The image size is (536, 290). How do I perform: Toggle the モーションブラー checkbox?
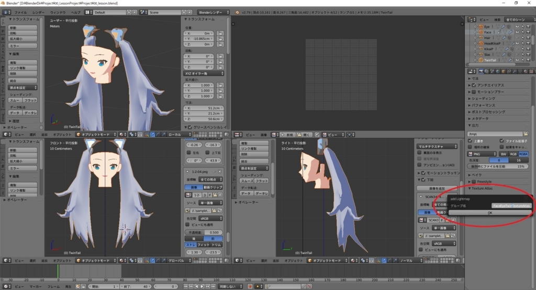474,92
